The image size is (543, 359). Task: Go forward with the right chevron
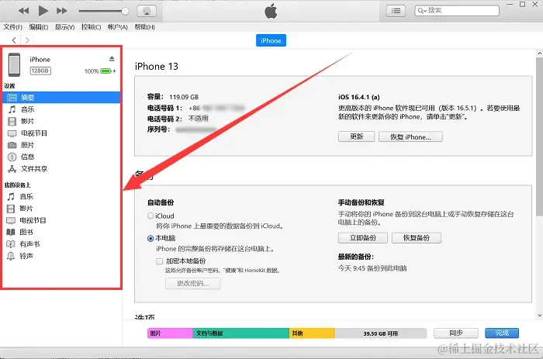click(x=27, y=40)
